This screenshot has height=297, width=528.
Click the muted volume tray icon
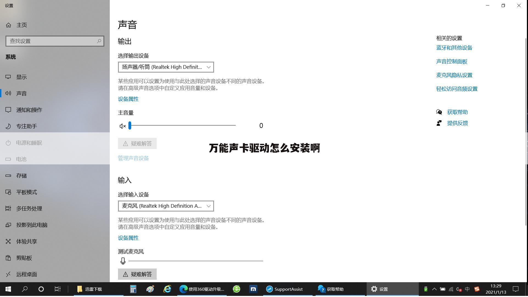(x=459, y=290)
